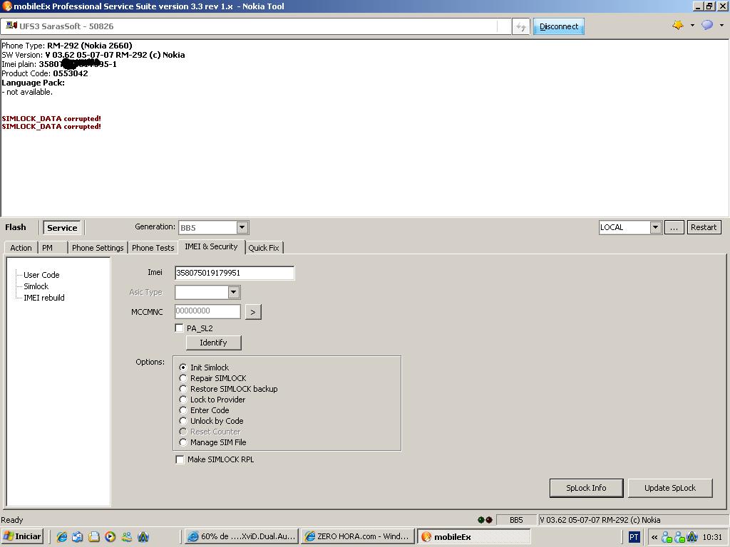
Task: Click the mobileEx taskbar button
Action: pyautogui.click(x=473, y=537)
